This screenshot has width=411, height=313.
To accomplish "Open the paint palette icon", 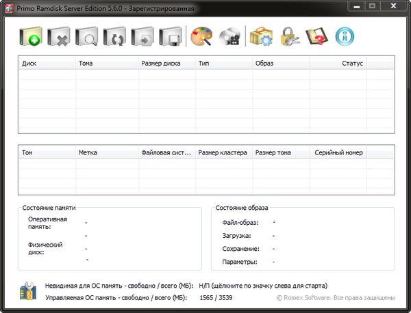I will (201, 38).
